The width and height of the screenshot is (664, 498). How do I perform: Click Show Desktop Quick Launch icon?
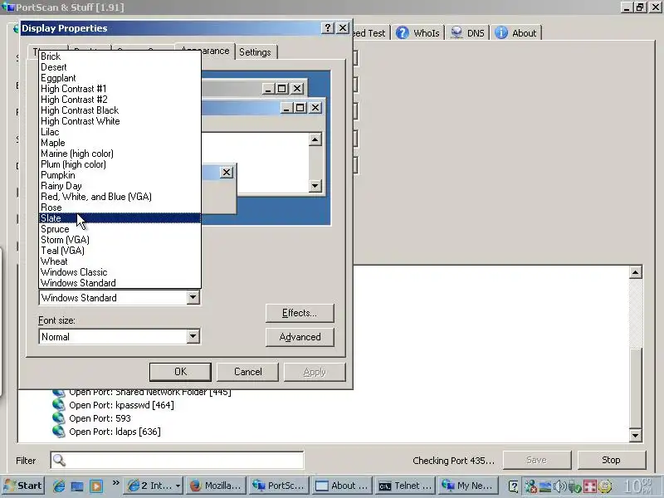tap(77, 486)
